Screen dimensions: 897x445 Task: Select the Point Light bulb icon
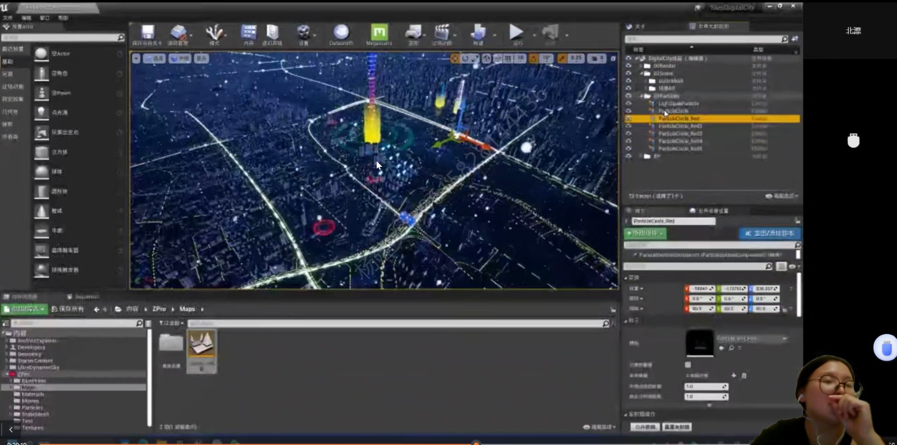(x=41, y=113)
